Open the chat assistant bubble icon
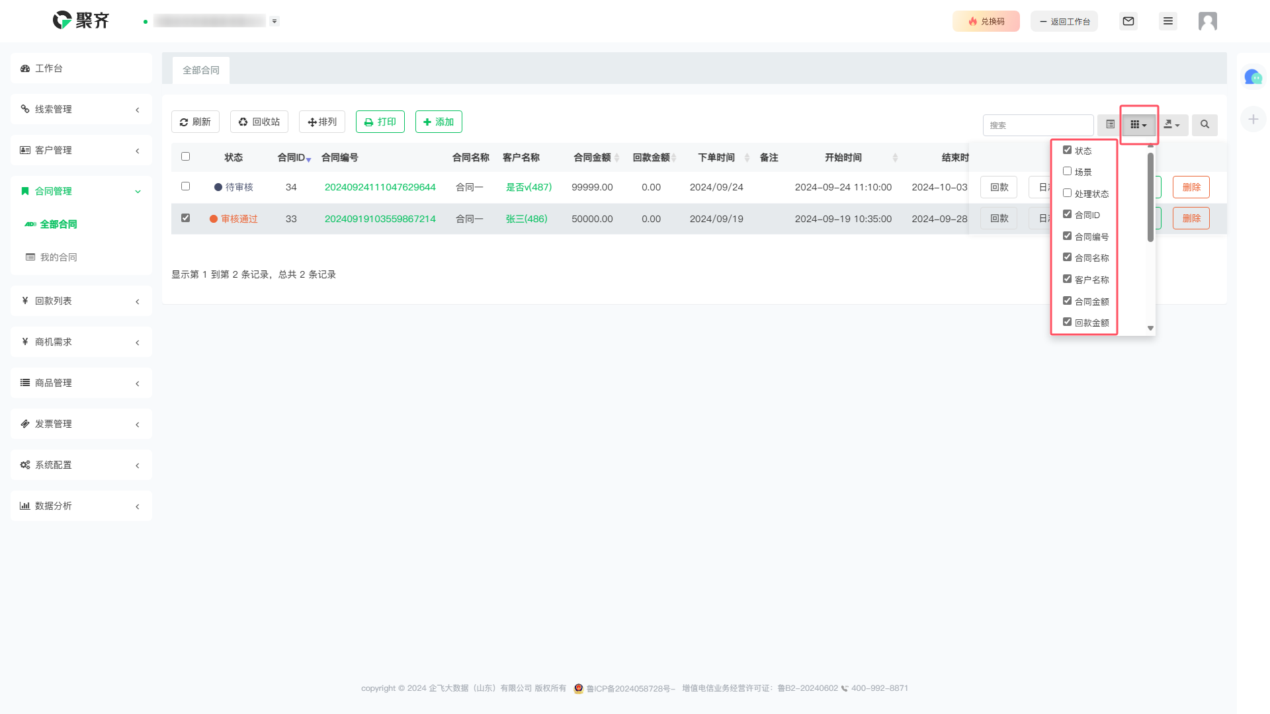This screenshot has width=1270, height=714. [x=1253, y=77]
